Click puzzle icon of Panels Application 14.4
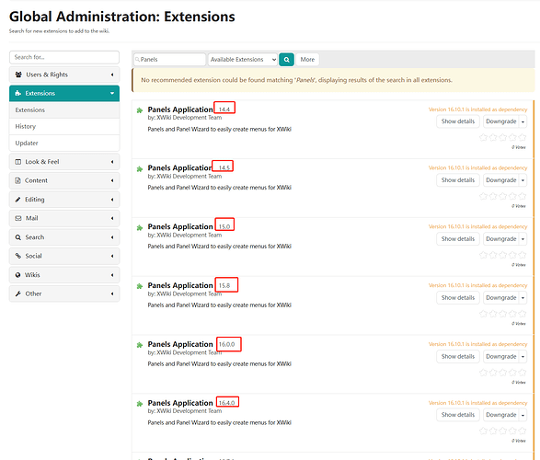The image size is (540, 460). (x=140, y=110)
